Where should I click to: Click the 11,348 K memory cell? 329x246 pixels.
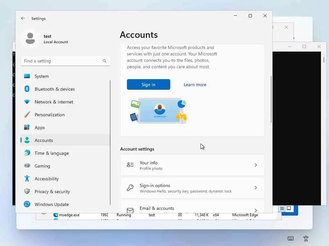(x=201, y=215)
